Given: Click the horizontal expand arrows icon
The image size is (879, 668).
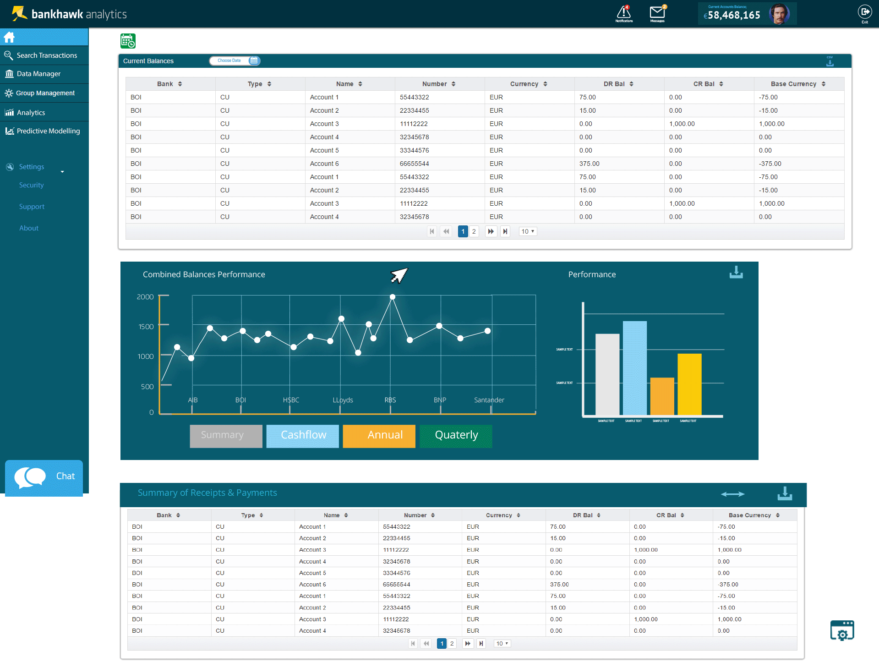Looking at the screenshot, I should coord(732,494).
